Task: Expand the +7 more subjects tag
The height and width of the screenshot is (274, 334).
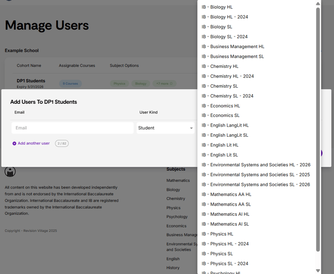Action: (x=164, y=83)
